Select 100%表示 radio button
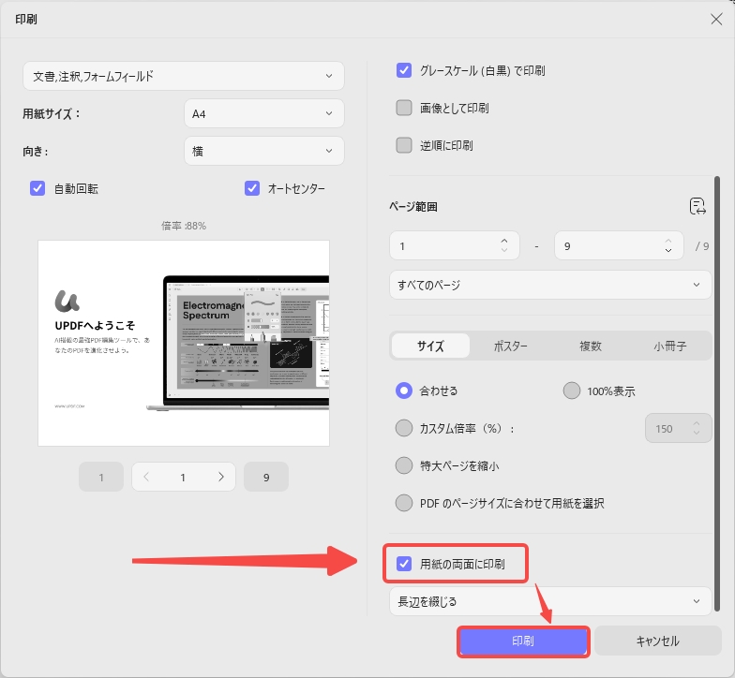The width and height of the screenshot is (735, 678). coord(572,391)
